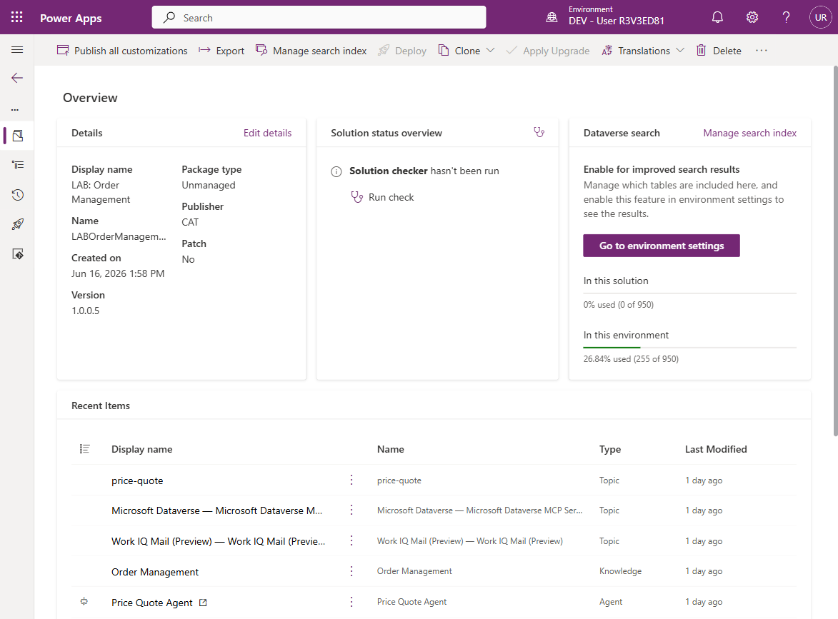Click Edit details link
The image size is (838, 619).
267,133
